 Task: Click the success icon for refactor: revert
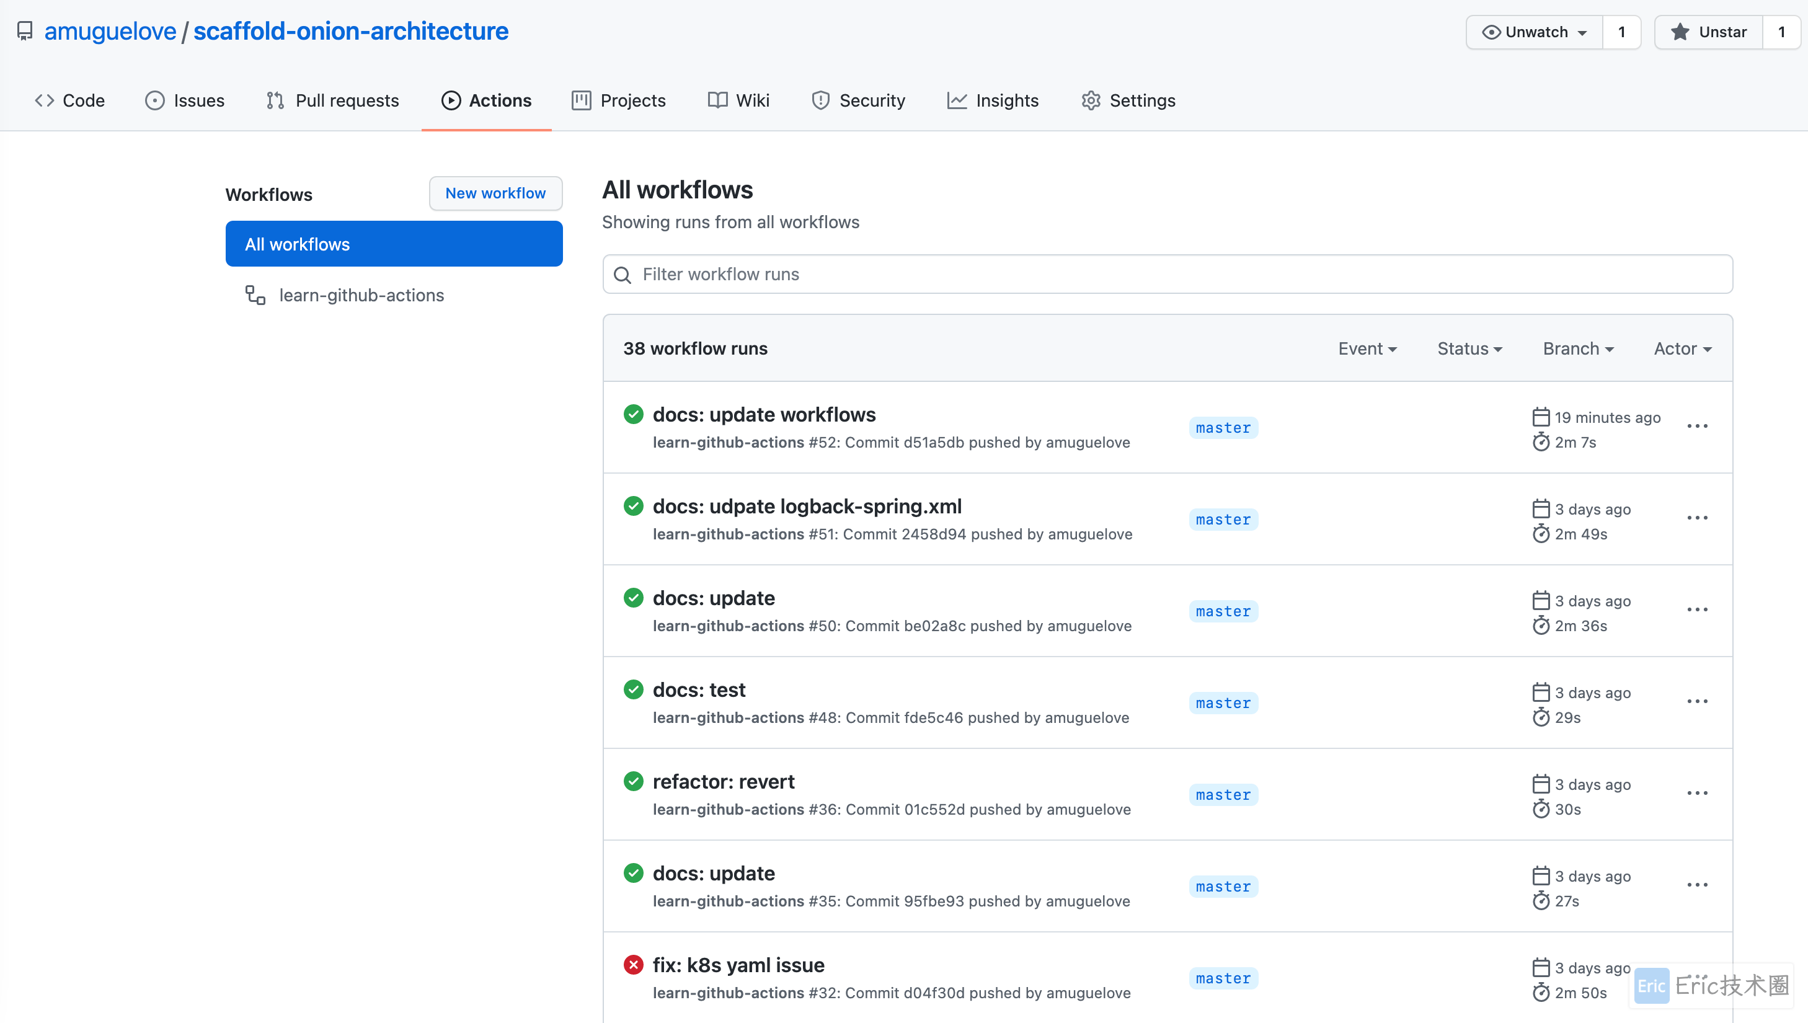tap(633, 781)
